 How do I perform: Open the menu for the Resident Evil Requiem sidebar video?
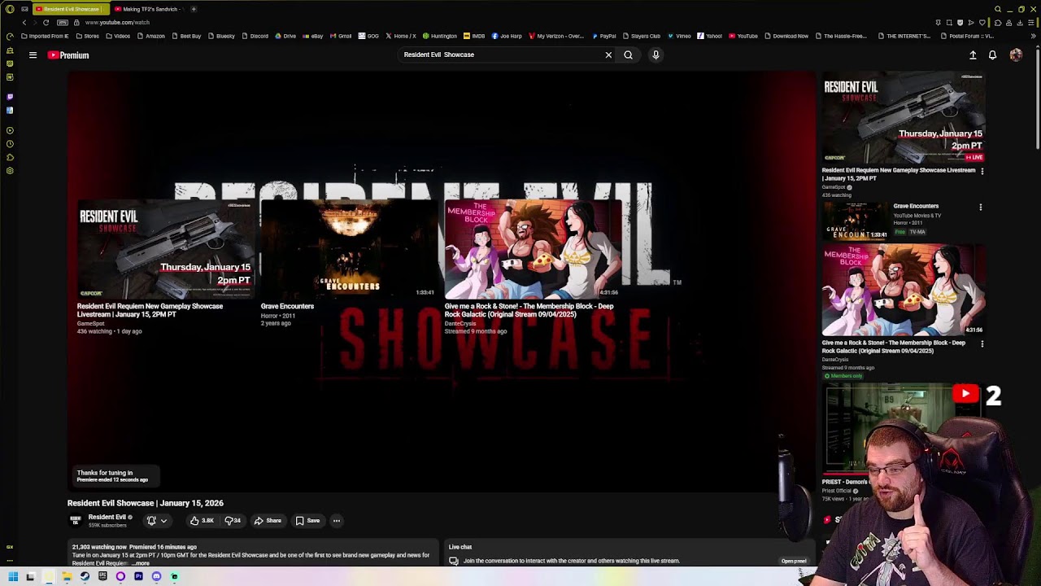click(982, 171)
